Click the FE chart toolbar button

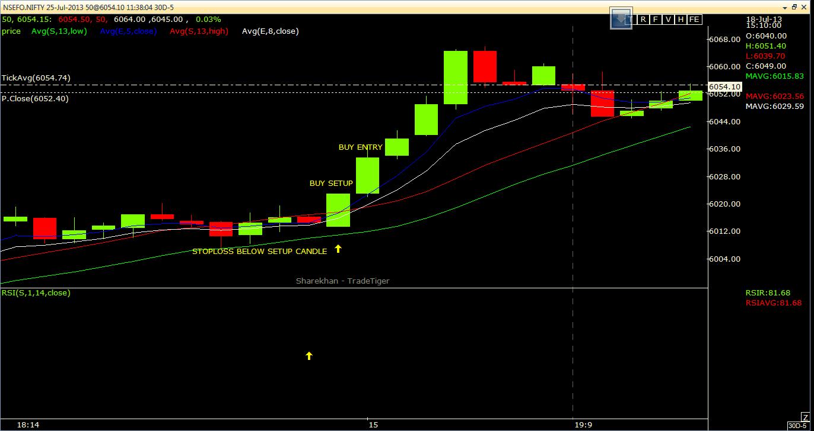(694, 20)
